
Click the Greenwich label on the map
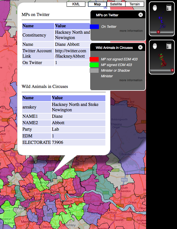(64, 201)
